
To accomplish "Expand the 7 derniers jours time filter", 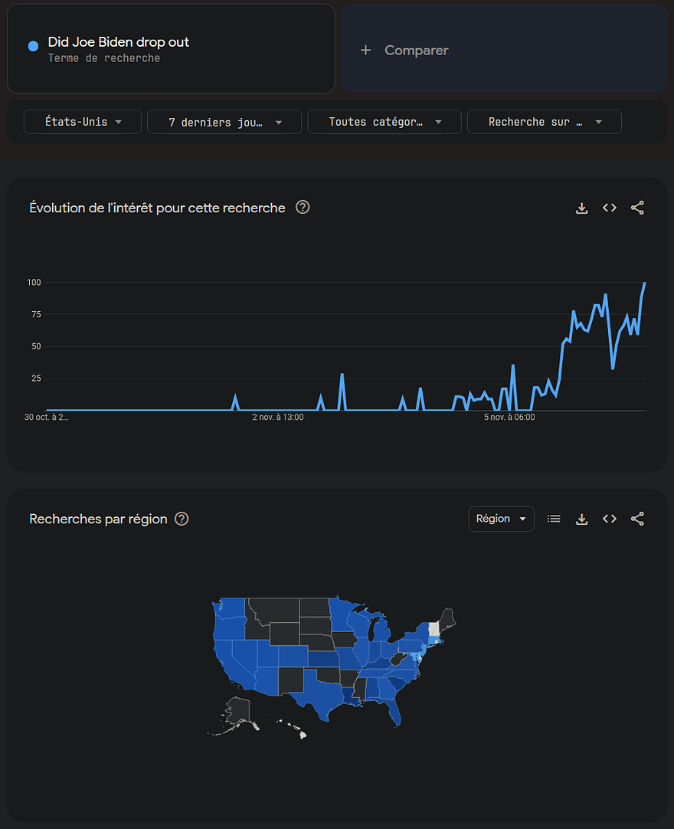I will click(x=225, y=122).
